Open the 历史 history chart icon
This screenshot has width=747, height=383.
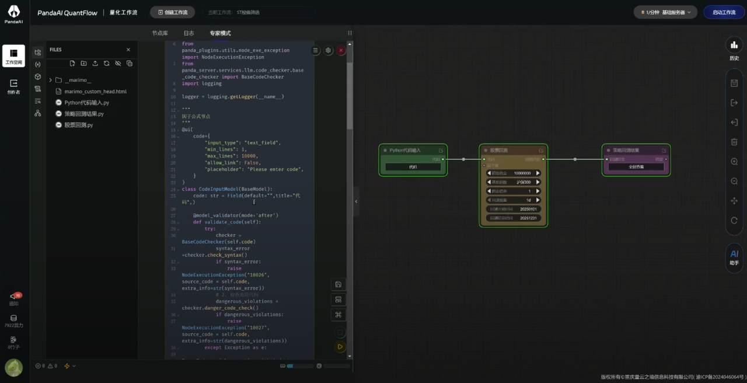click(x=734, y=46)
